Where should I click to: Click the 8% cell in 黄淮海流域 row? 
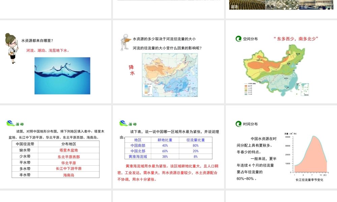pos(195,157)
